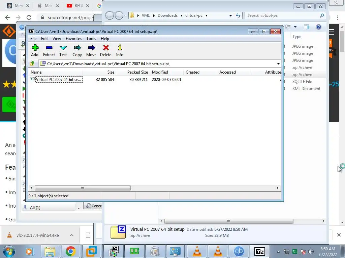Click the 2020-09-07 02:01 modified date
Screen dimensions: 345x258
pyautogui.click(x=166, y=79)
